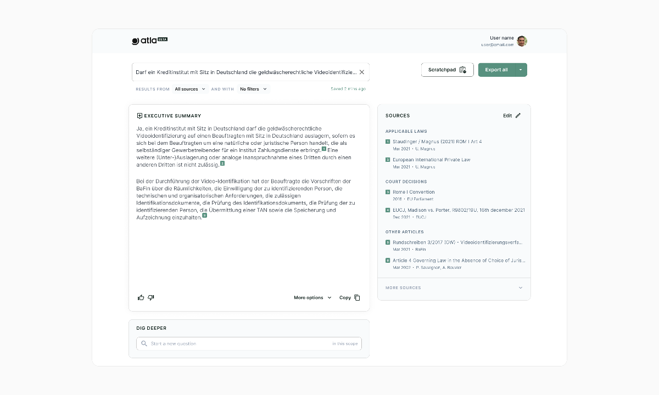
Task: Open Rundschreiben 3/2017 Videoidentifizierung article
Action: tap(457, 242)
